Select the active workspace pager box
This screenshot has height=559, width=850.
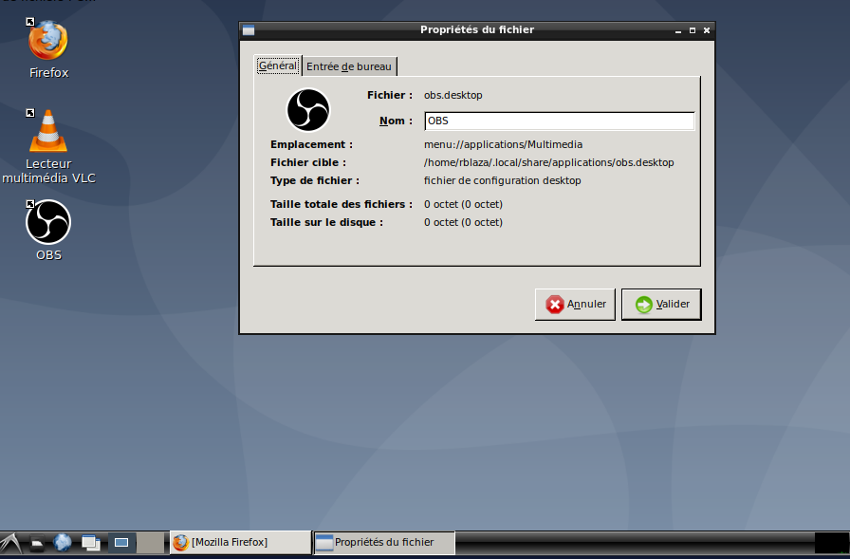[121, 543]
